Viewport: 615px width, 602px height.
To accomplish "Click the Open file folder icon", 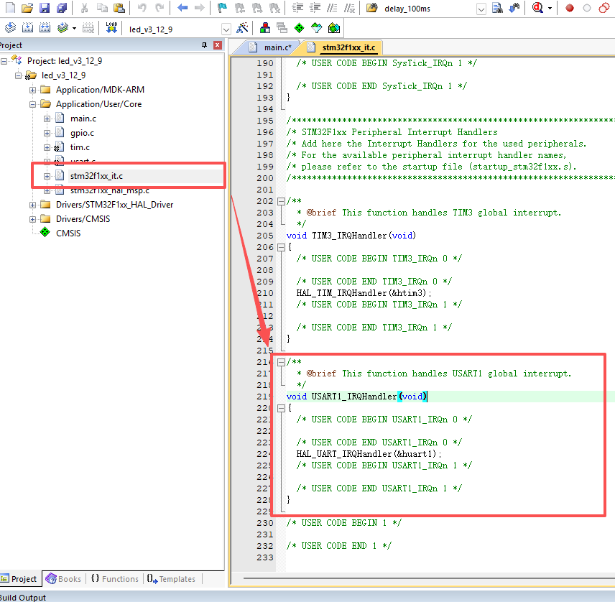I will tap(27, 8).
